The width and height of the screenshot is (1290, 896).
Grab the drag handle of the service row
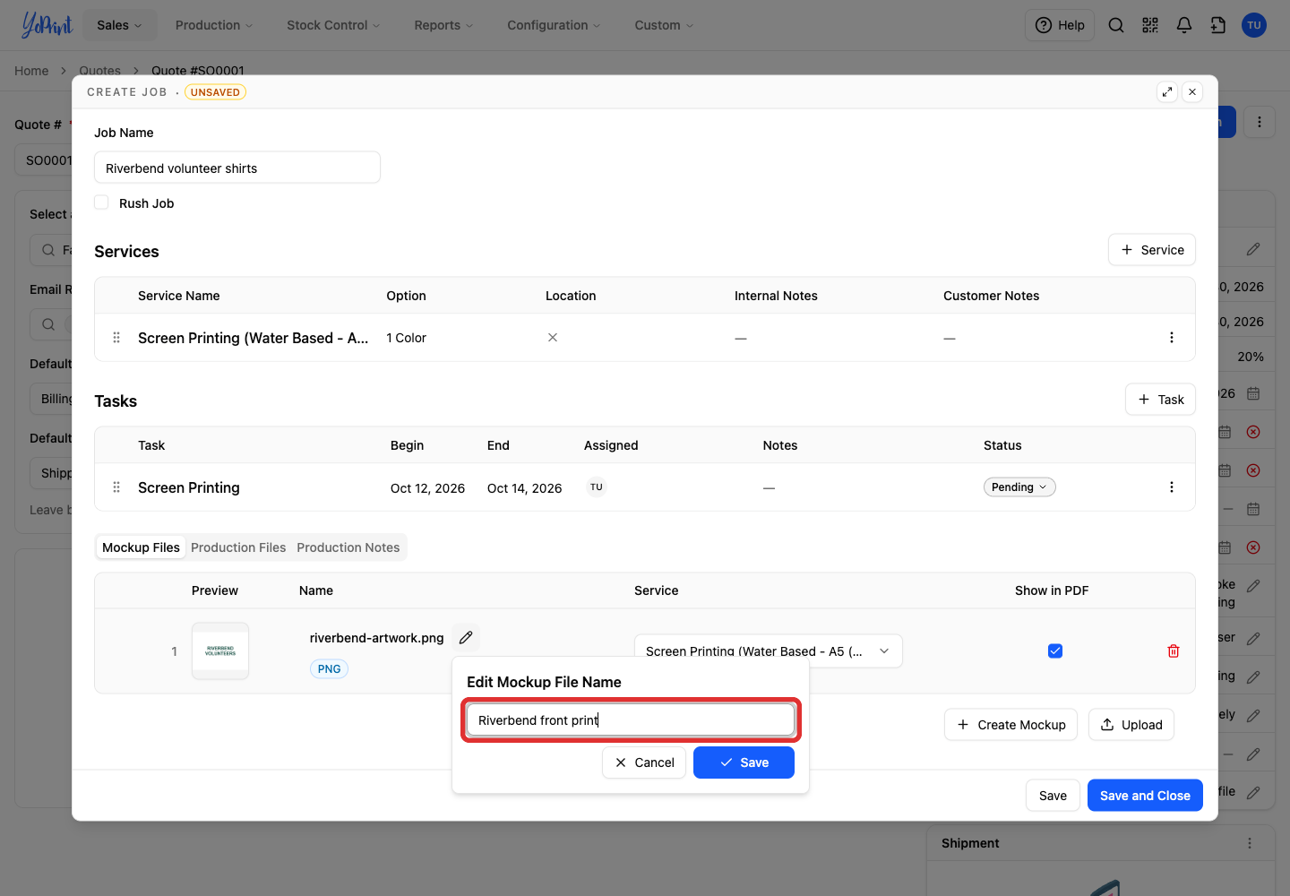[116, 338]
